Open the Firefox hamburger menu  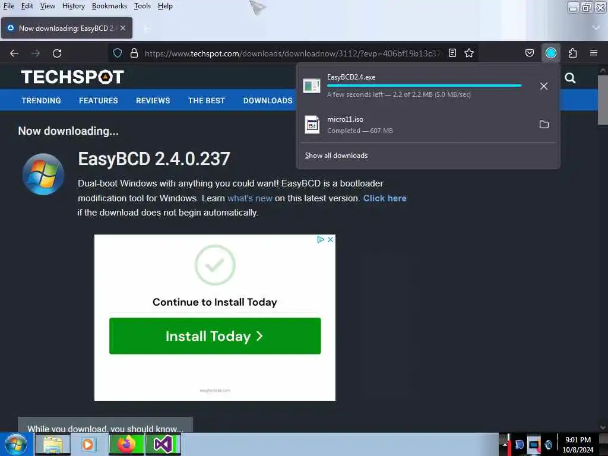click(x=594, y=53)
